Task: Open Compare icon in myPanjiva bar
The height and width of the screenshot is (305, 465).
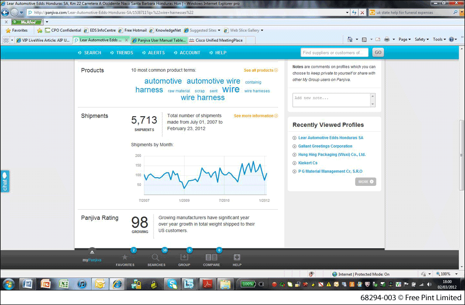Action: [x=211, y=258]
